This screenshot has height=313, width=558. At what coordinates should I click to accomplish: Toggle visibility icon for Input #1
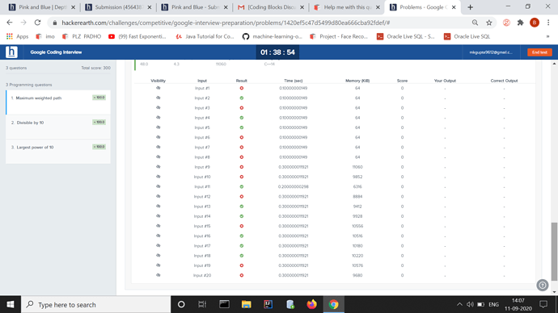pos(158,88)
